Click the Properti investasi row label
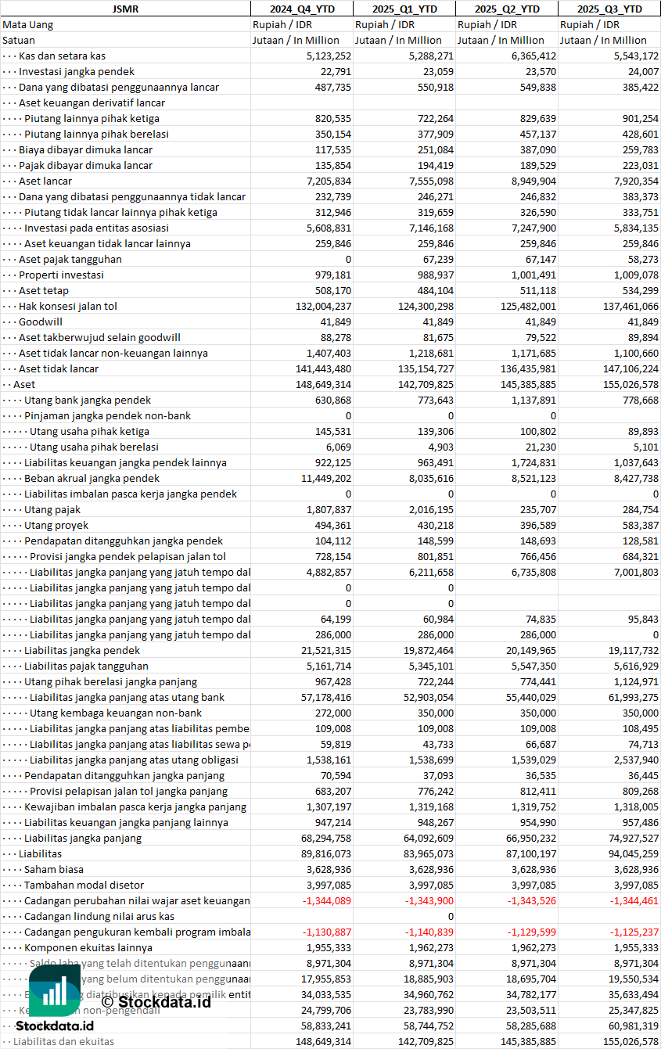The width and height of the screenshot is (661, 1049). pos(62,275)
